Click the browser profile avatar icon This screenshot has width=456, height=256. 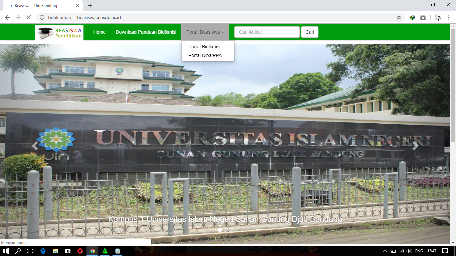coord(438,17)
